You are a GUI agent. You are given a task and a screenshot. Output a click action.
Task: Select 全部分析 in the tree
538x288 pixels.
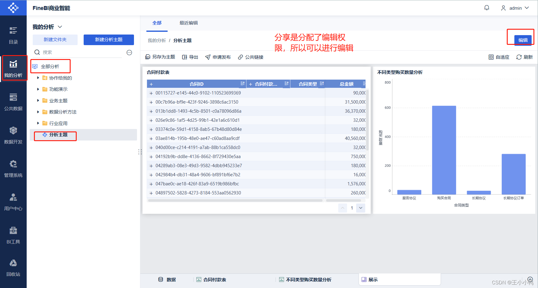(50, 66)
